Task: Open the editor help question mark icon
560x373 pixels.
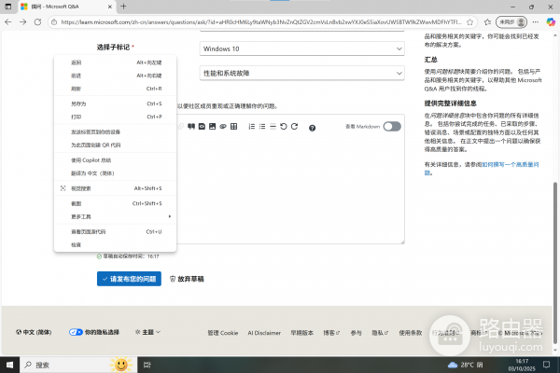Action: click(312, 128)
